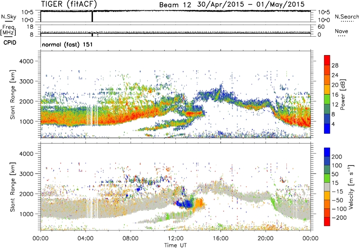Image resolution: width=359 pixels, height=248 pixels.
Task: Click the date range "30/Apr/2015 - 01/May/2015"
Action: point(251,4)
